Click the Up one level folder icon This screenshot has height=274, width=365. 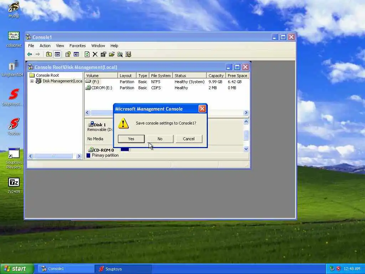pos(49,54)
